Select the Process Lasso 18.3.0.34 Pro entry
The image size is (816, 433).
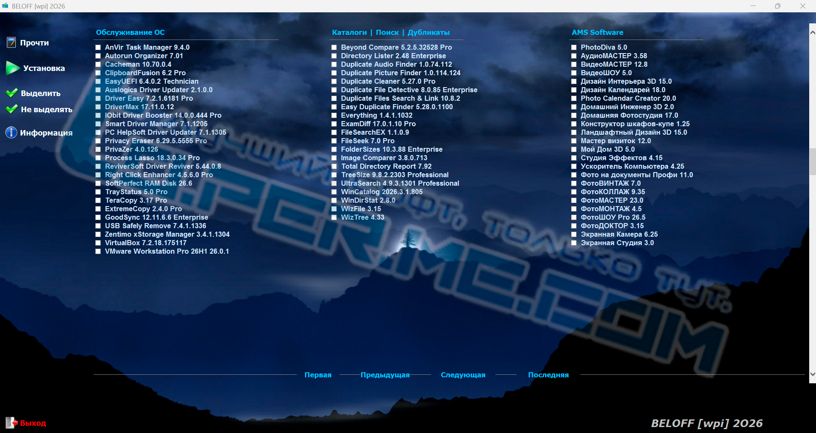click(152, 158)
